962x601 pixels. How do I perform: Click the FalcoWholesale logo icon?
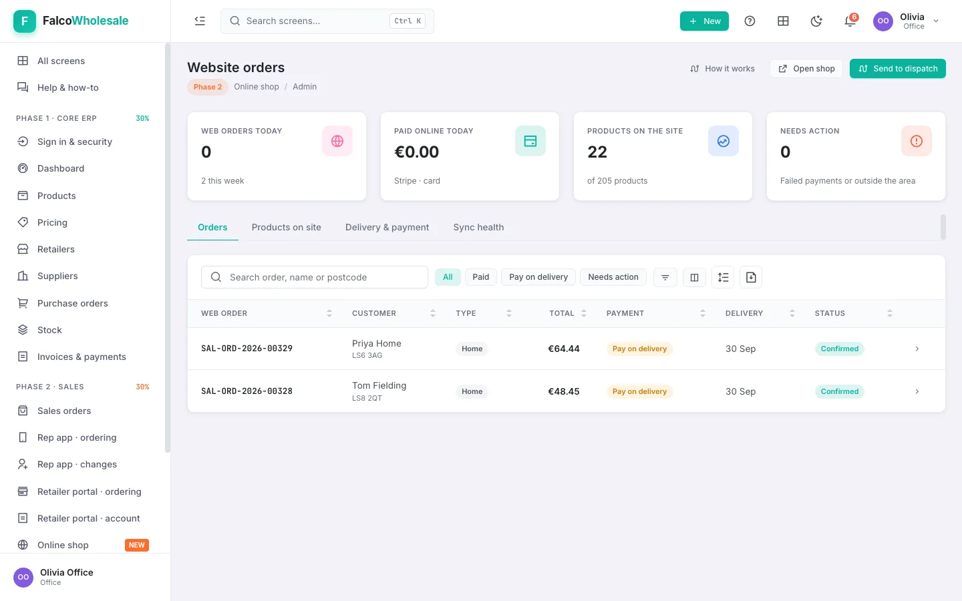coord(25,21)
